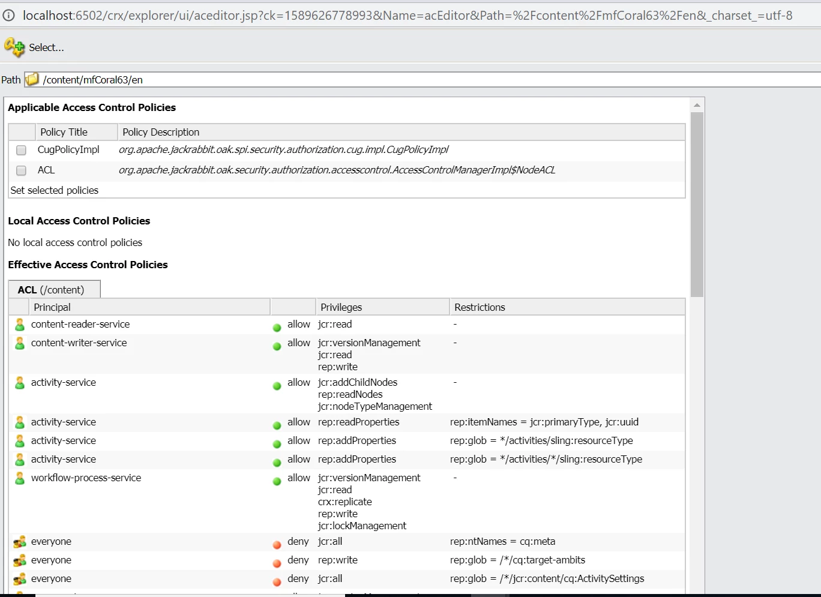Viewport: 821px width, 597px height.
Task: Click green allow dot in rep:readProperties row
Action: [277, 425]
